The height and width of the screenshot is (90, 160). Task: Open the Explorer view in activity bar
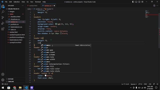[3, 6]
